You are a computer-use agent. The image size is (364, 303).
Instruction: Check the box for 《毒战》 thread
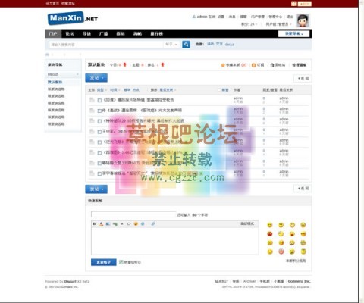pyautogui.click(x=99, y=111)
